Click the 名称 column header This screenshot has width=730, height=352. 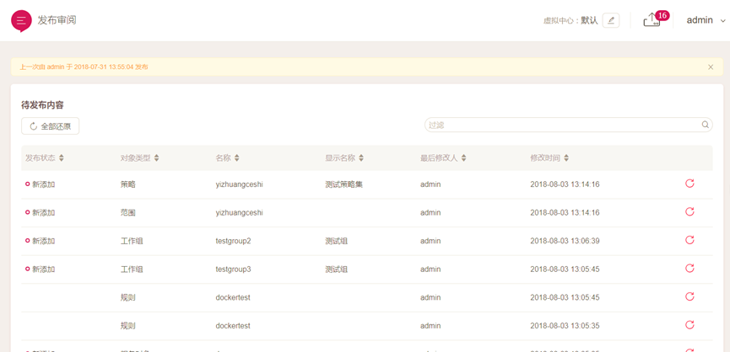(227, 158)
